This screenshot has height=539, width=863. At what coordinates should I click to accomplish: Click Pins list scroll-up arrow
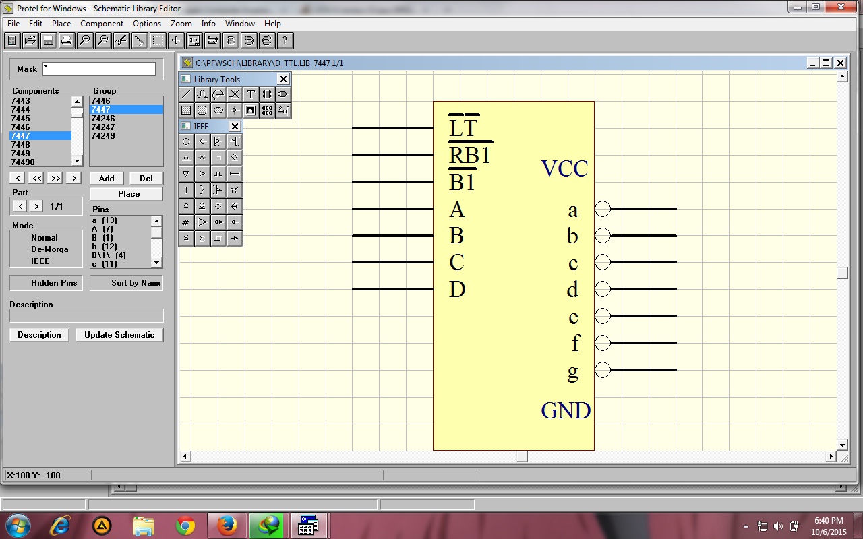click(x=156, y=221)
